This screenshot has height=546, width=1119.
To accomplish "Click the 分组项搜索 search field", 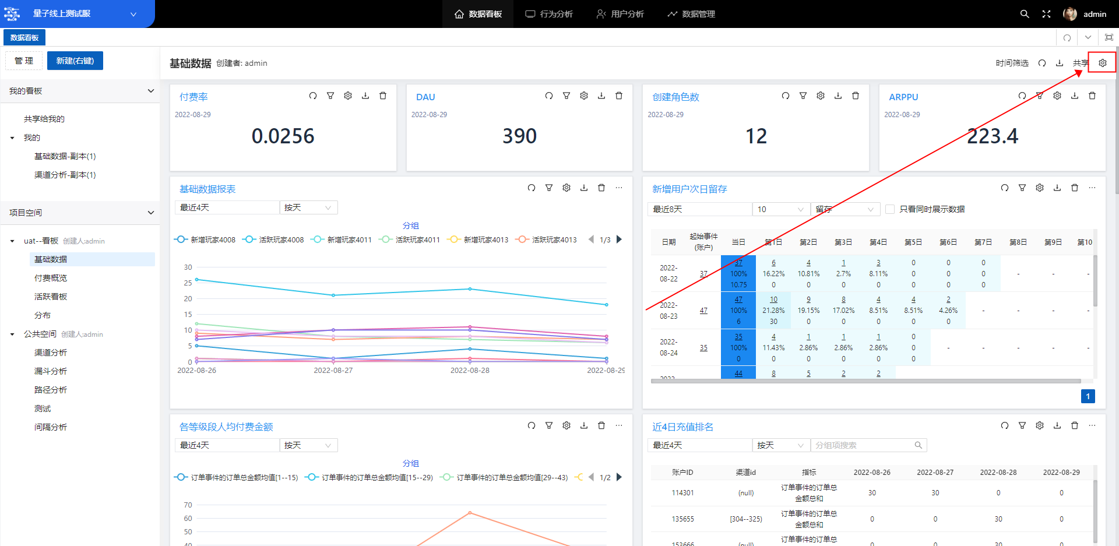I will (x=863, y=445).
